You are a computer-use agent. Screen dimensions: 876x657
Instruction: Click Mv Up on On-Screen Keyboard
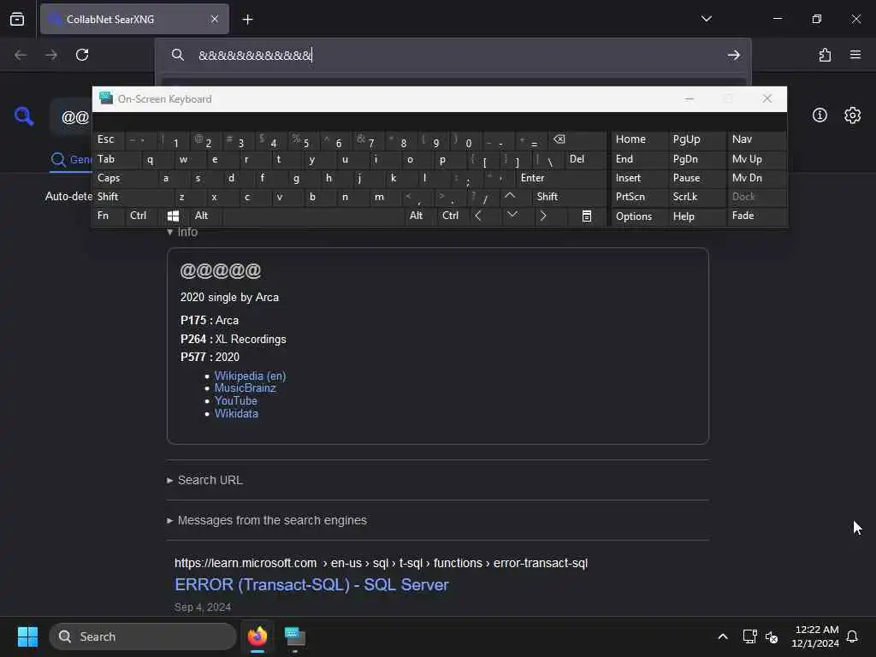(x=756, y=159)
